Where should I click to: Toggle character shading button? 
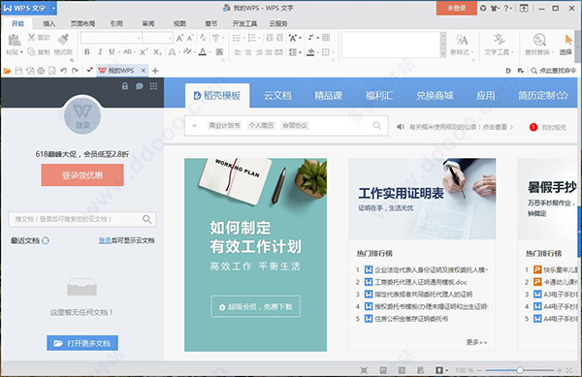coord(220,52)
